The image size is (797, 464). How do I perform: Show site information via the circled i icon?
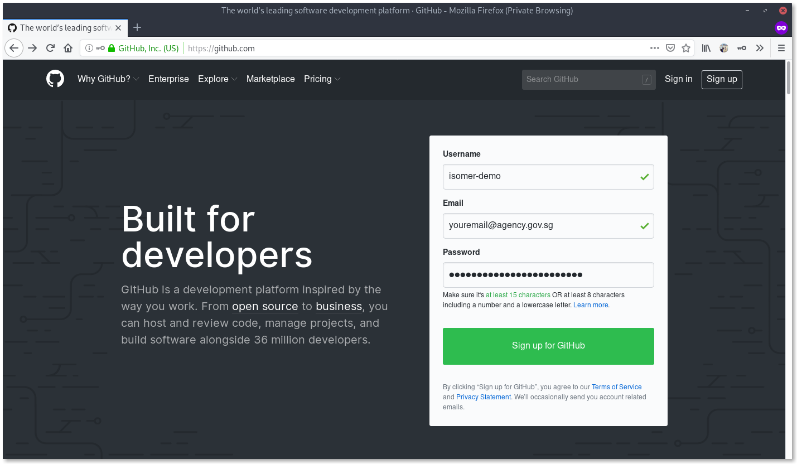89,48
